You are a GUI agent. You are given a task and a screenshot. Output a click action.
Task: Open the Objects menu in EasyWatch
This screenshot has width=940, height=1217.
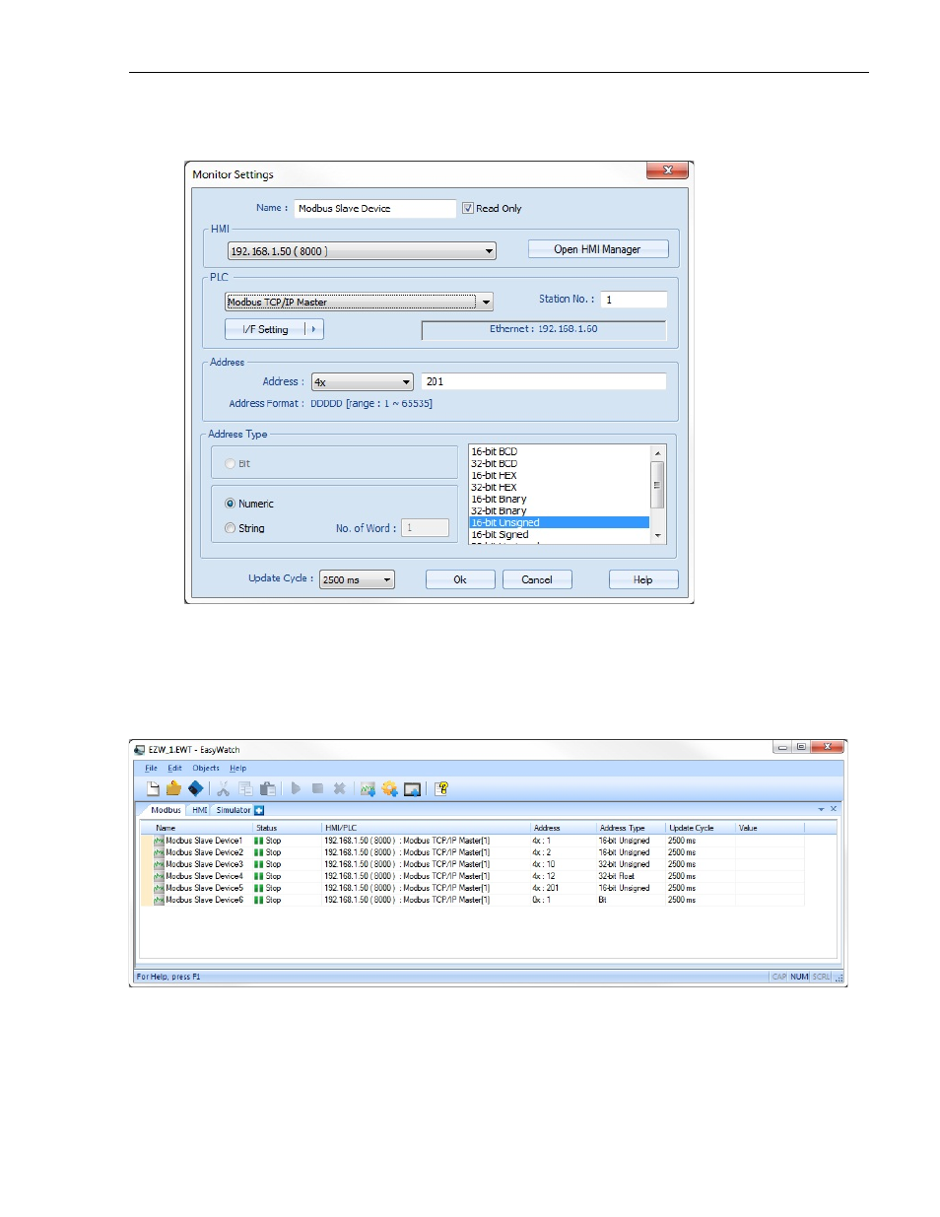(206, 768)
